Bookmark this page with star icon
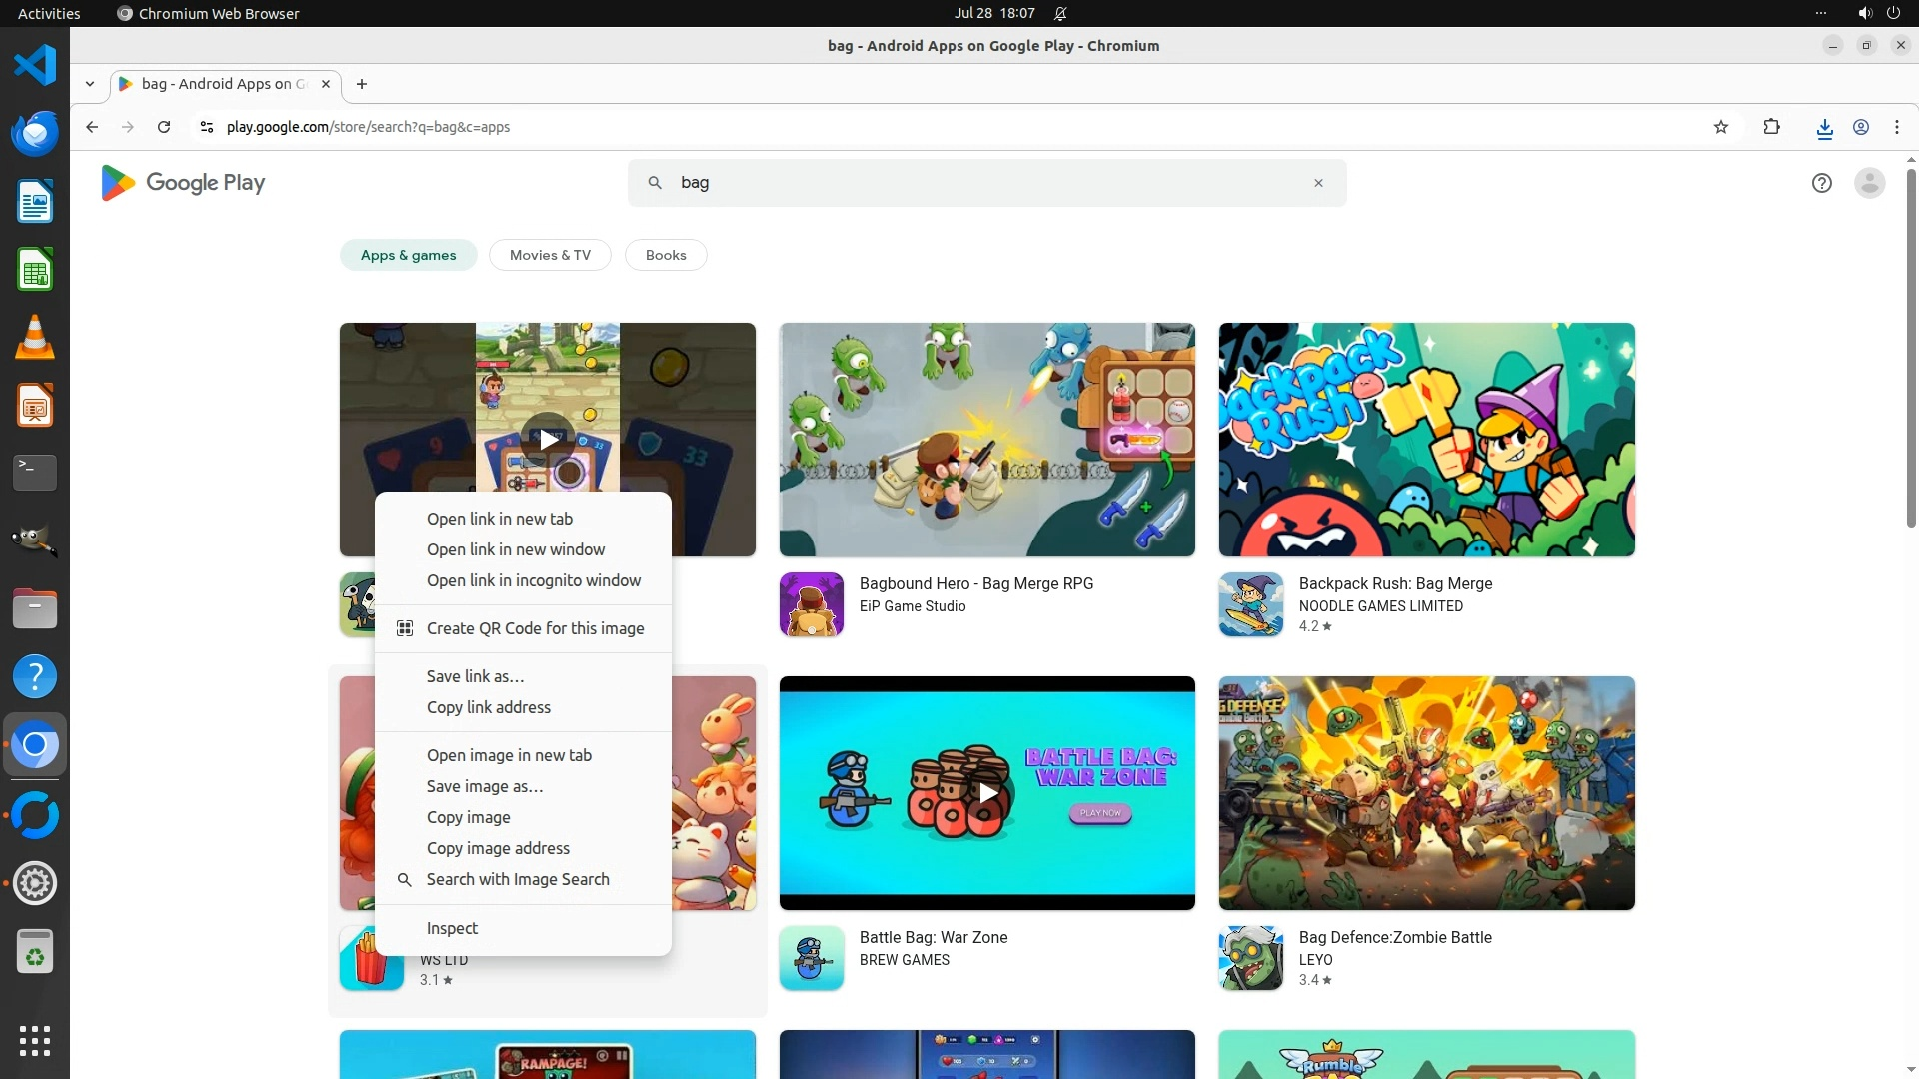 tap(1720, 127)
